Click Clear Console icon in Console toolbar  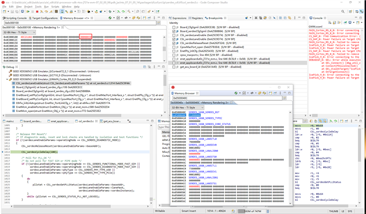(x=329, y=23)
